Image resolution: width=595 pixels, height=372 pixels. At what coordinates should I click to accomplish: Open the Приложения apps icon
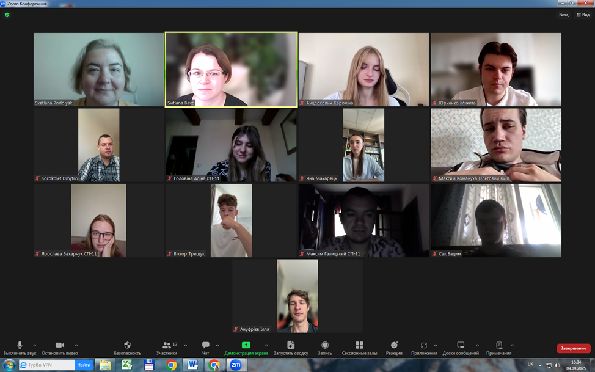[424, 346]
